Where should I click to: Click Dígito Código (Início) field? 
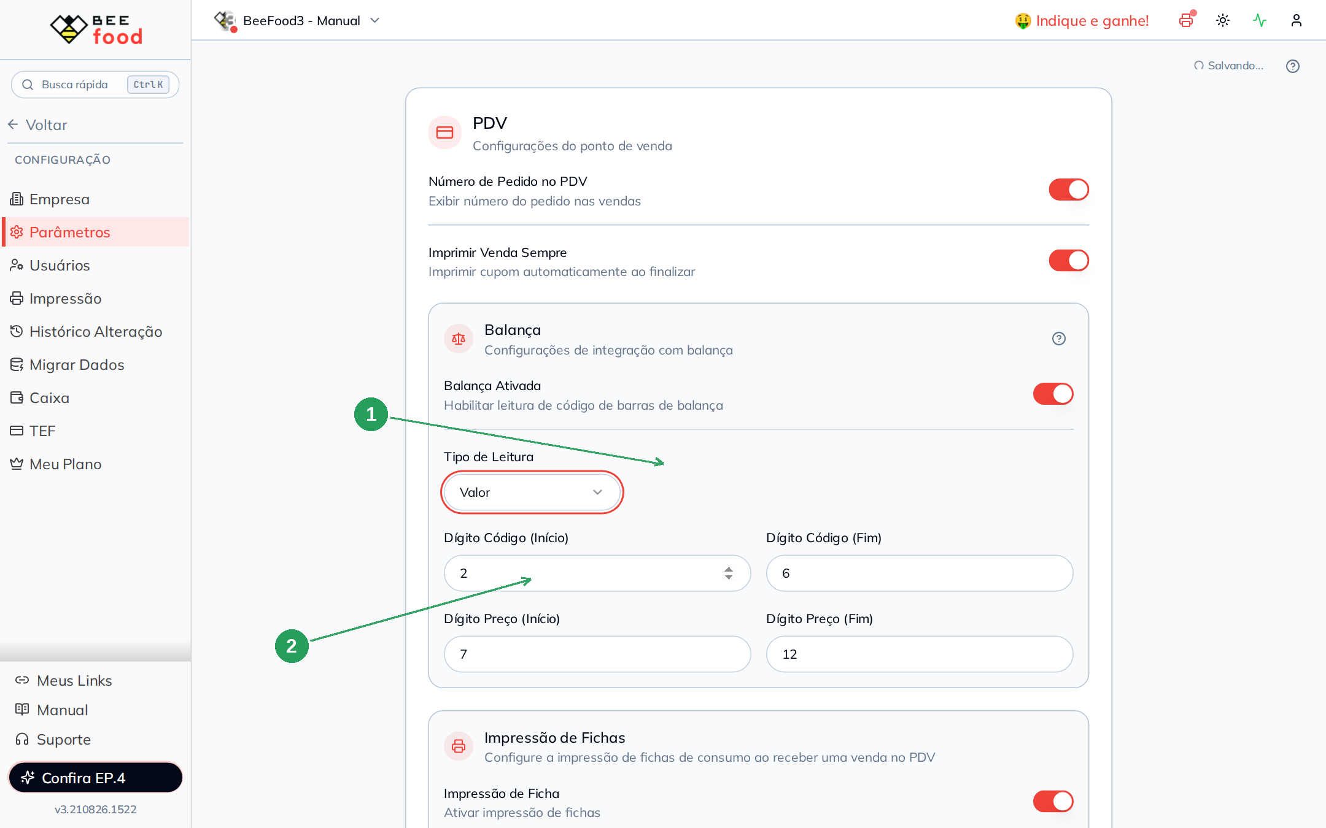click(x=597, y=573)
